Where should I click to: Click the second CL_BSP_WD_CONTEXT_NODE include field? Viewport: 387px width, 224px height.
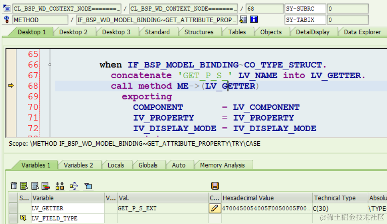coord(183,8)
